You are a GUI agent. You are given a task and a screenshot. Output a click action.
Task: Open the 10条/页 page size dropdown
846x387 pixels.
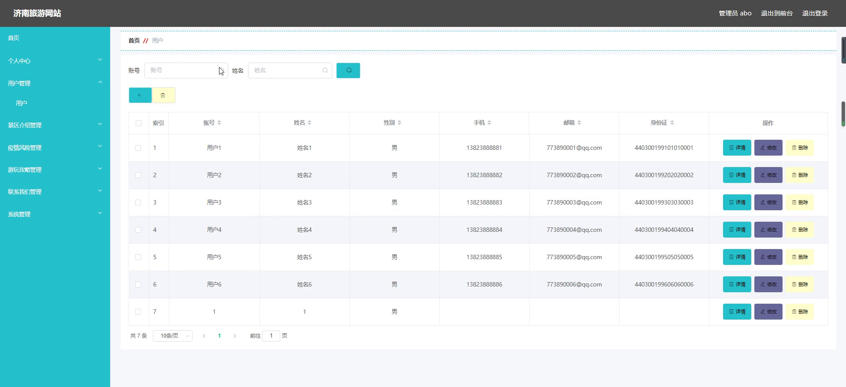pyautogui.click(x=173, y=336)
